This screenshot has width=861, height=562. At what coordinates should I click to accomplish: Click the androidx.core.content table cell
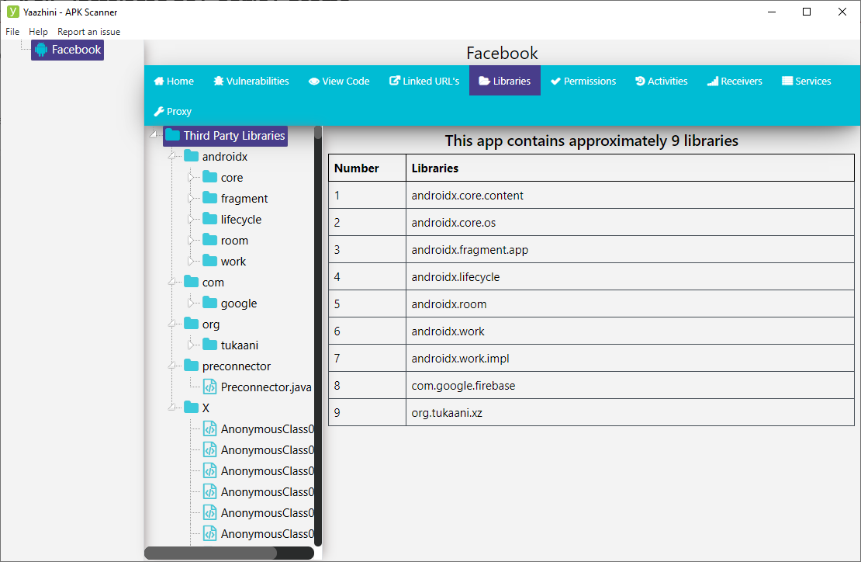[630, 195]
